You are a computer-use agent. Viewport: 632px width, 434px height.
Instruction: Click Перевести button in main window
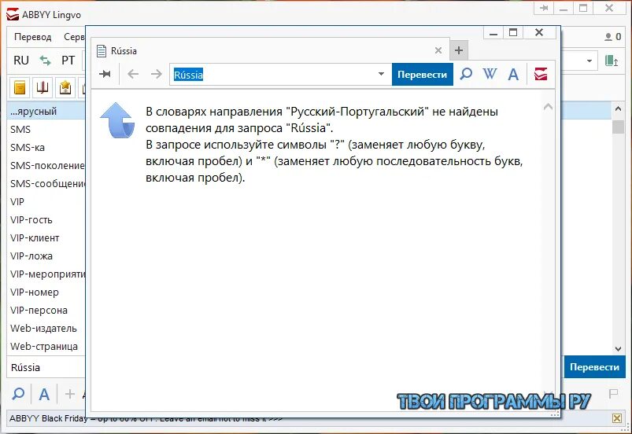point(594,367)
